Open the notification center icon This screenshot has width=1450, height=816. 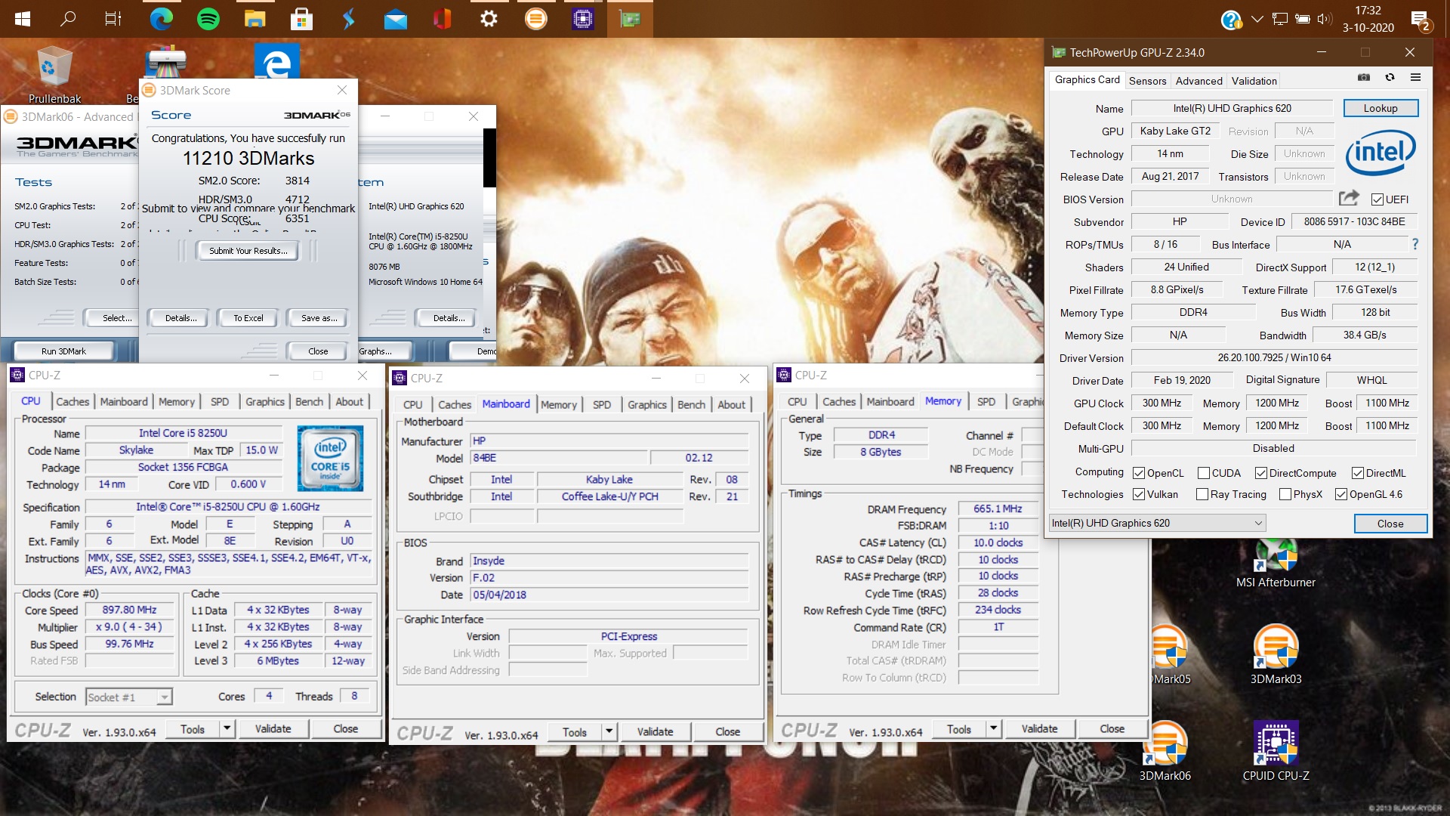click(1421, 20)
